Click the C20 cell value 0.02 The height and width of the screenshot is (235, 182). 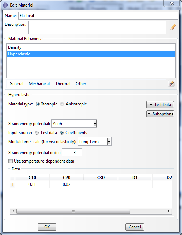click(66, 184)
